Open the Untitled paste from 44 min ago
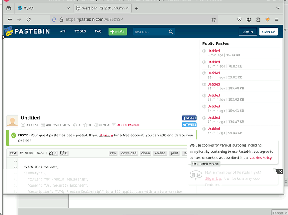 [214, 106]
